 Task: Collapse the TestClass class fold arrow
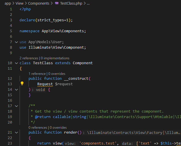point(16,63)
